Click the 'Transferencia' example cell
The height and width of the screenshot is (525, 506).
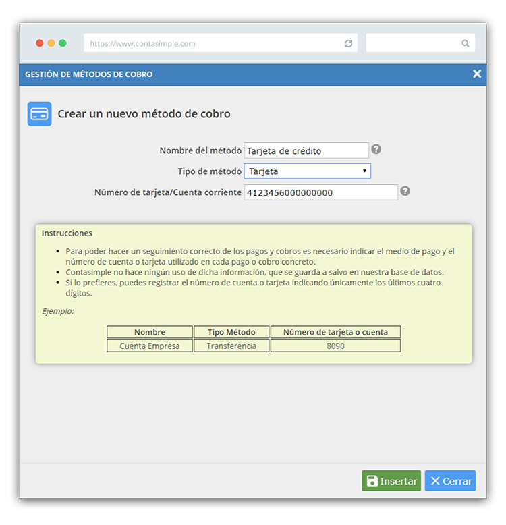coord(231,346)
